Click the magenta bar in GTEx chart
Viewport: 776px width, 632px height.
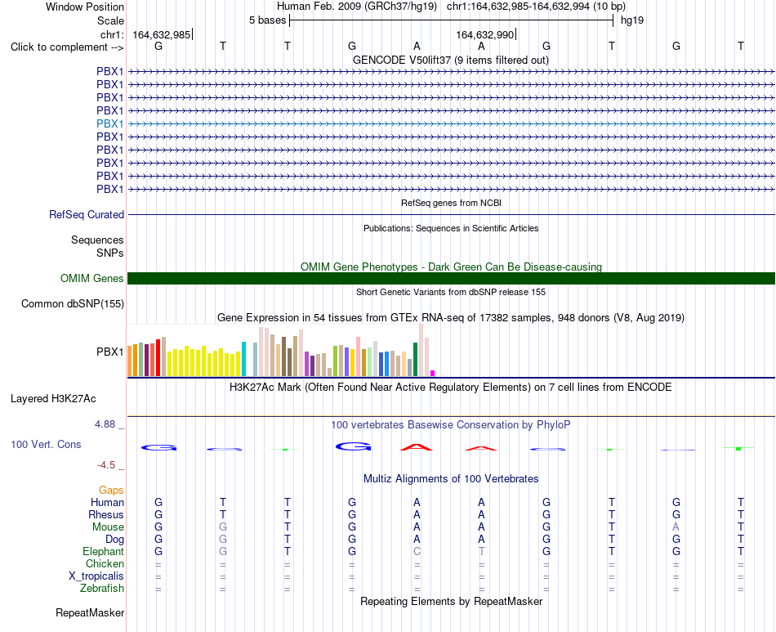(x=433, y=374)
